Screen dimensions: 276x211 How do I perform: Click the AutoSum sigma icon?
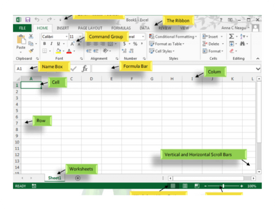coord(231,37)
